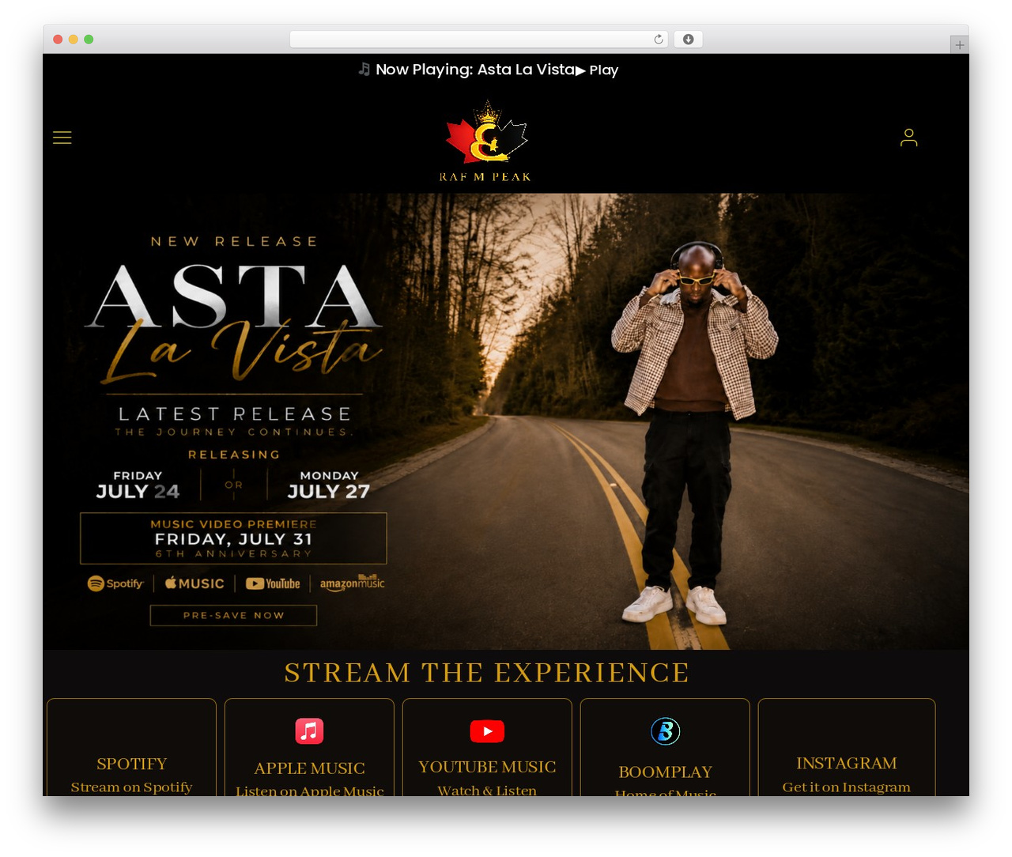Click the 'Music Video Premiere Friday, July 31' box
Viewport: 1012px width, 857px height.
click(x=233, y=538)
